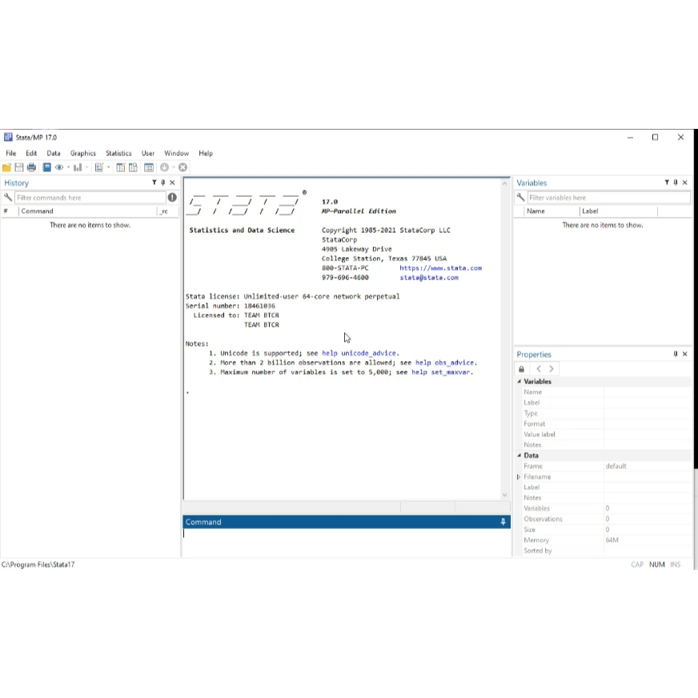Click the previous variable arrow in Properties
Viewport: 698px width, 698px height.
tap(539, 369)
